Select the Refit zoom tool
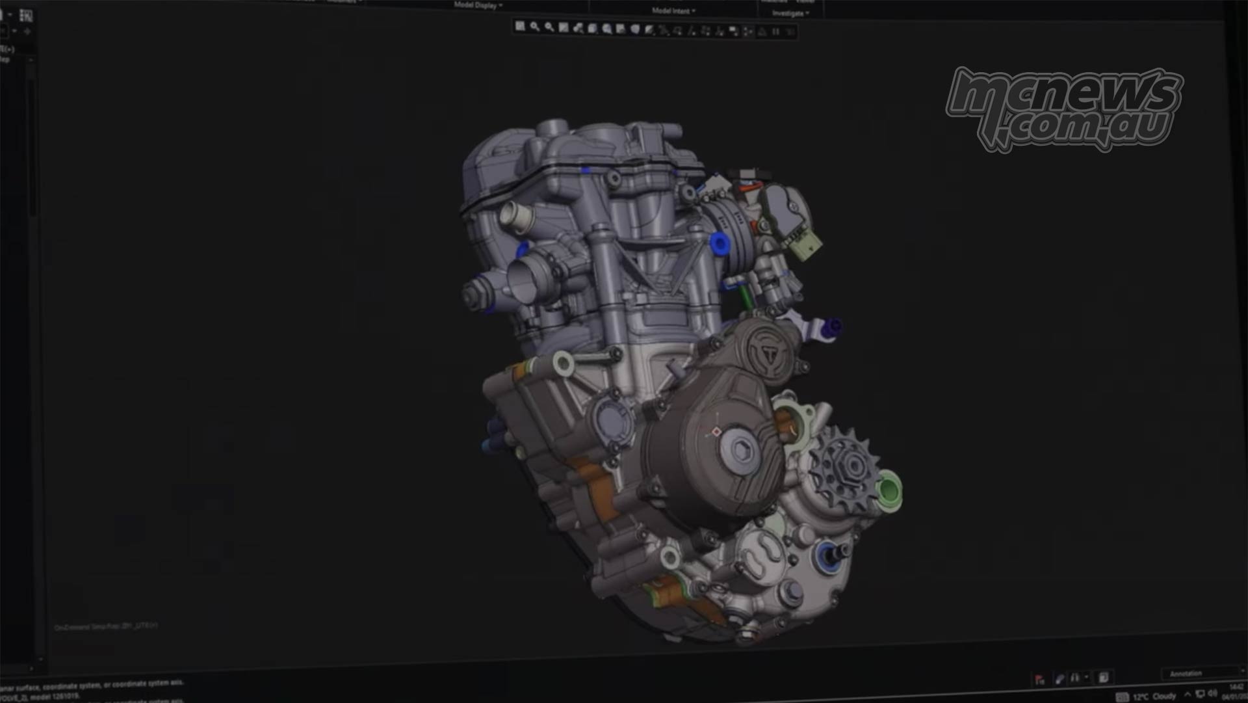The image size is (1248, 703). (x=519, y=27)
